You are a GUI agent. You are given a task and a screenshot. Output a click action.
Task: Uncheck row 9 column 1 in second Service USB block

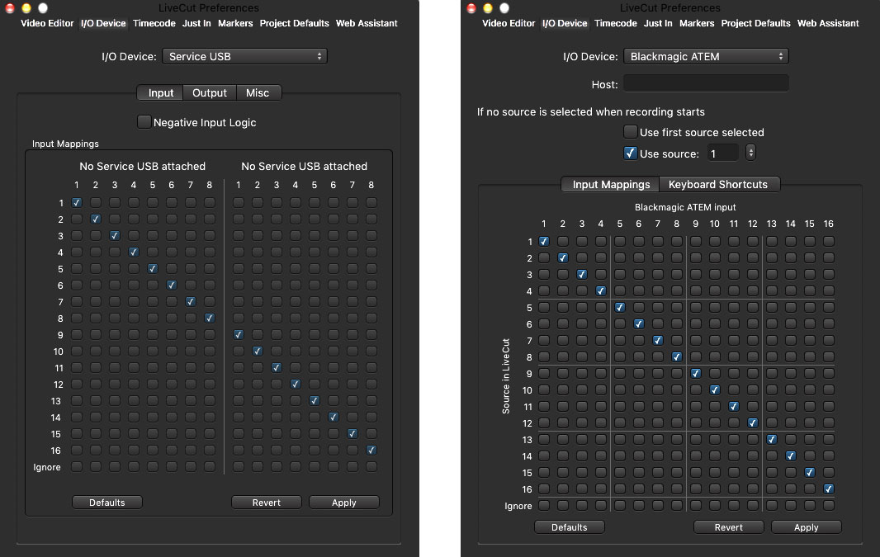coord(239,335)
